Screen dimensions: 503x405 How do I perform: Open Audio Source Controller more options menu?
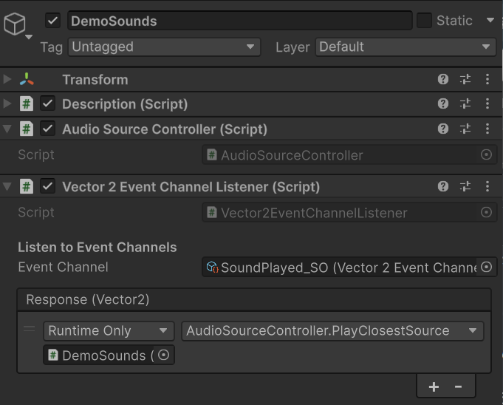[x=487, y=129]
